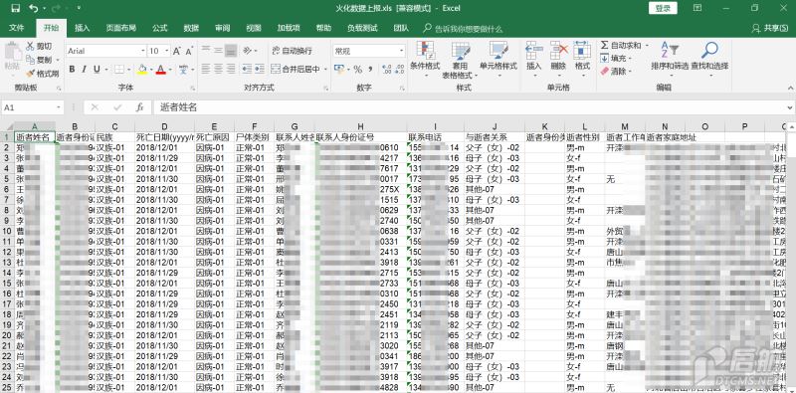The width and height of the screenshot is (796, 393).
Task: Open Find and Select magnifier
Action: pyautogui.click(x=709, y=51)
